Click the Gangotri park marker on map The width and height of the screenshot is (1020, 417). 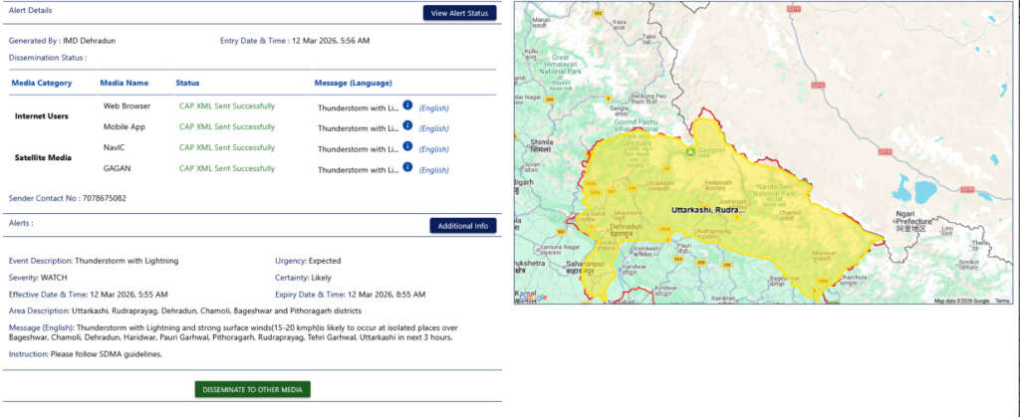(689, 153)
